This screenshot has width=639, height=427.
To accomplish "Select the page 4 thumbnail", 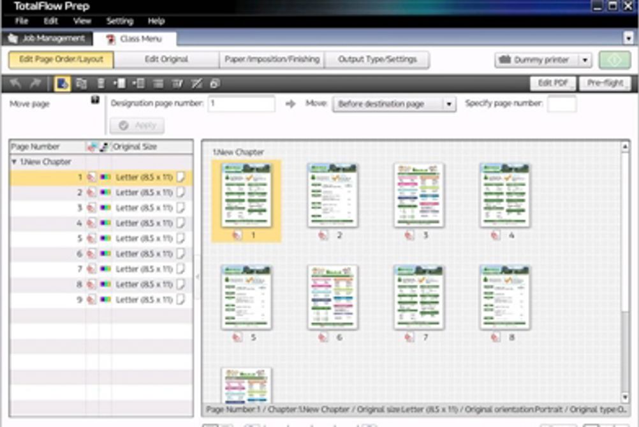I will (x=505, y=195).
